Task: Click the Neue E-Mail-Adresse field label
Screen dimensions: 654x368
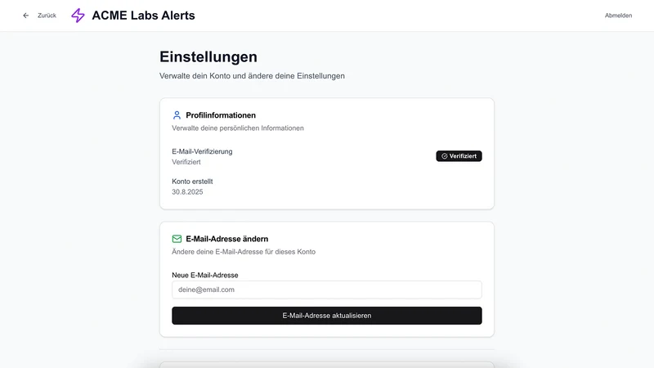Action: (205, 275)
